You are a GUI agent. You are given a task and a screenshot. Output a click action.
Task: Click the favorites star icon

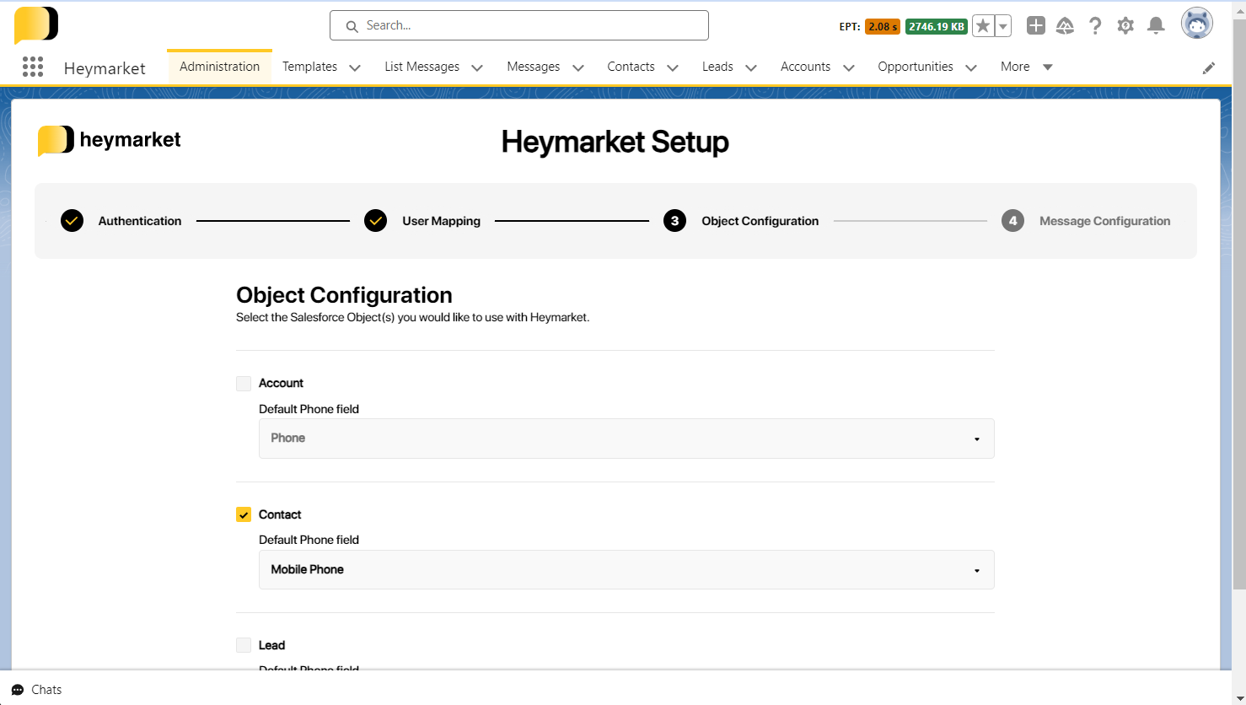coord(983,26)
